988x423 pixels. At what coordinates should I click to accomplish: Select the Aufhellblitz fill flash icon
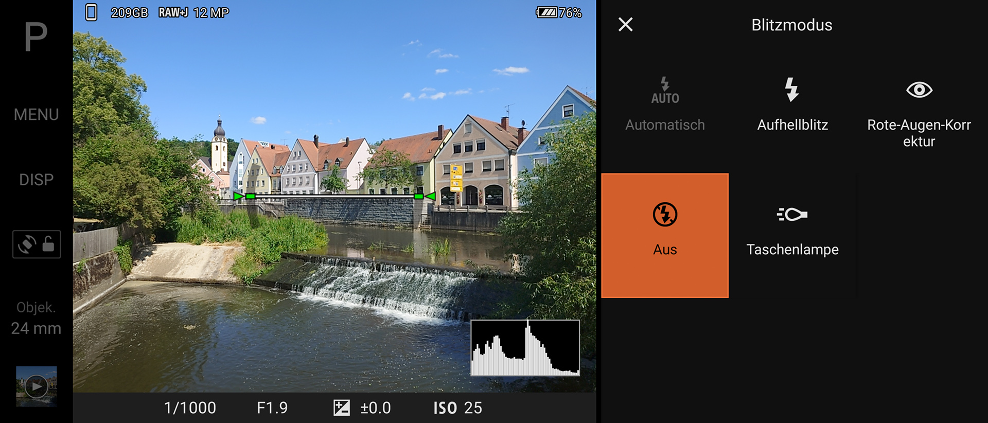pos(792,90)
